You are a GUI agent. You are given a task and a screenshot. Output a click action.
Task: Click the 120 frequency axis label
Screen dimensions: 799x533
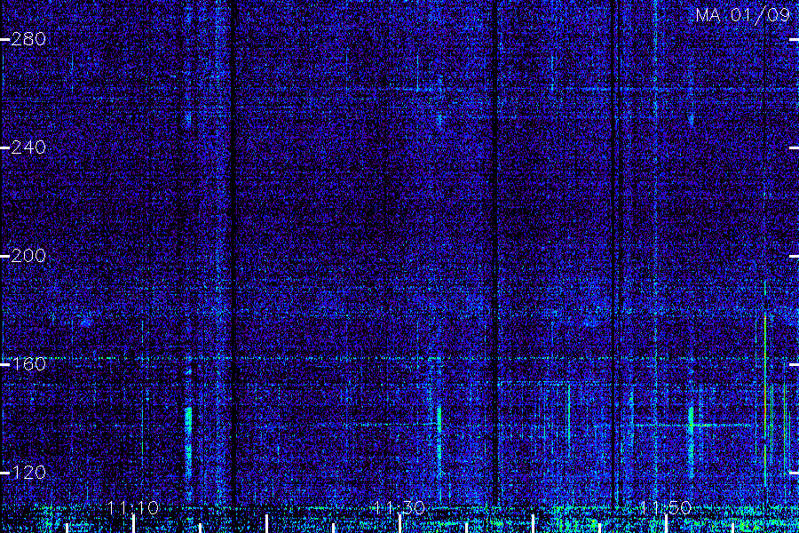[x=28, y=473]
